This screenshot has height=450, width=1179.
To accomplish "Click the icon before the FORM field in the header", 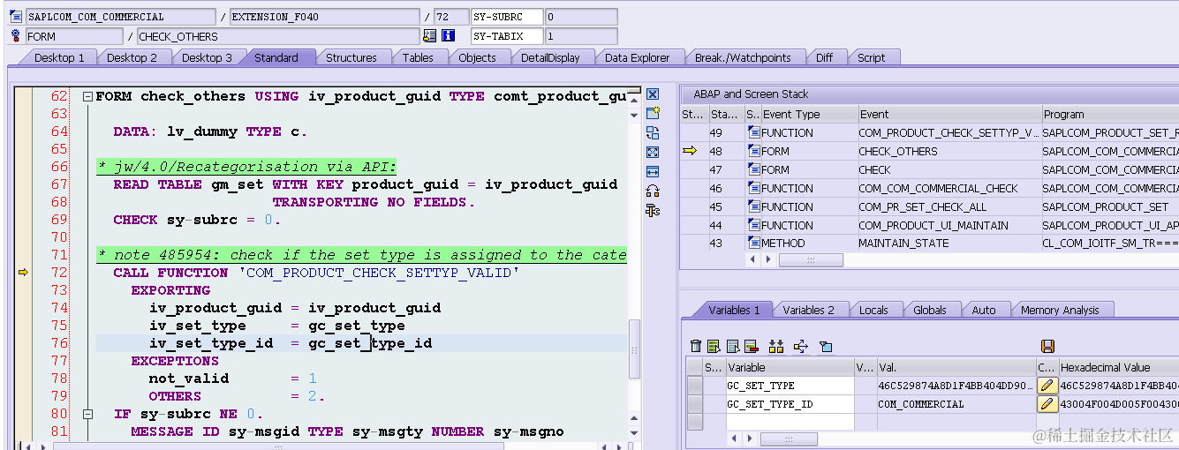I will (x=15, y=36).
